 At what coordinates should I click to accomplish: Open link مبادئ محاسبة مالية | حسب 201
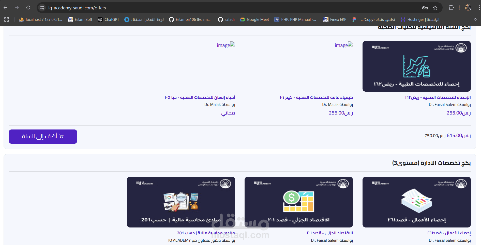click(x=206, y=233)
